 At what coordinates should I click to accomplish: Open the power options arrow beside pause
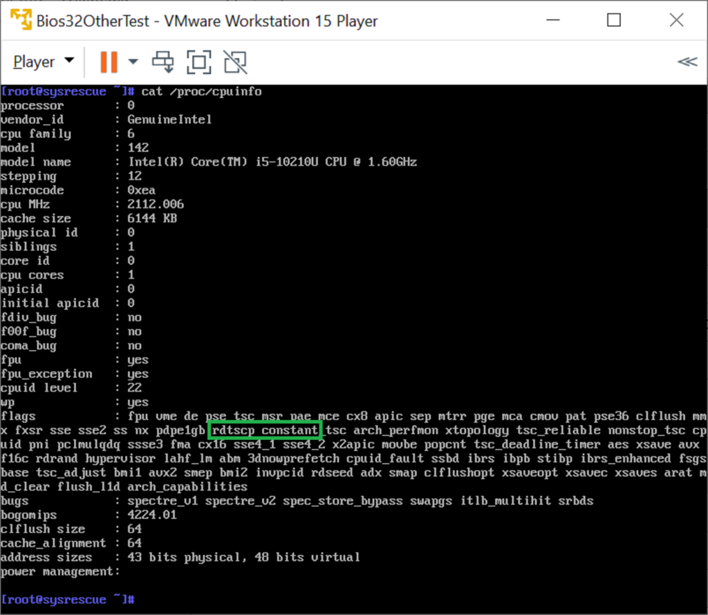pos(133,61)
